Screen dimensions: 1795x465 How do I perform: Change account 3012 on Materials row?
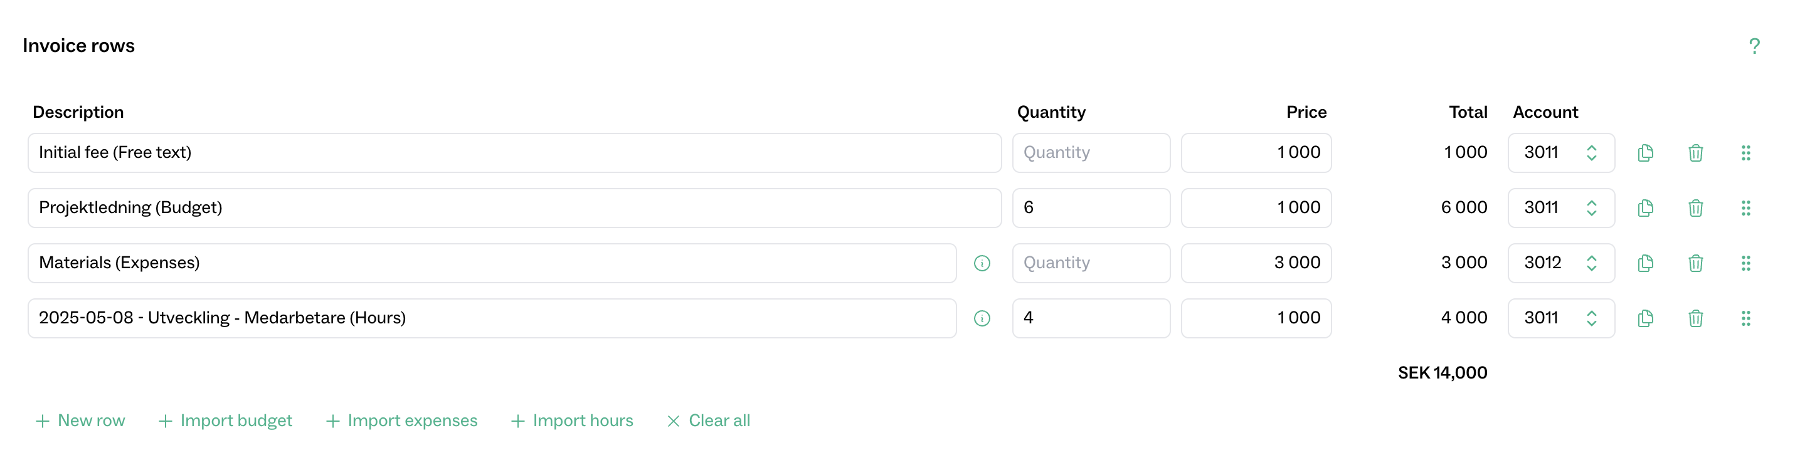pos(1560,263)
